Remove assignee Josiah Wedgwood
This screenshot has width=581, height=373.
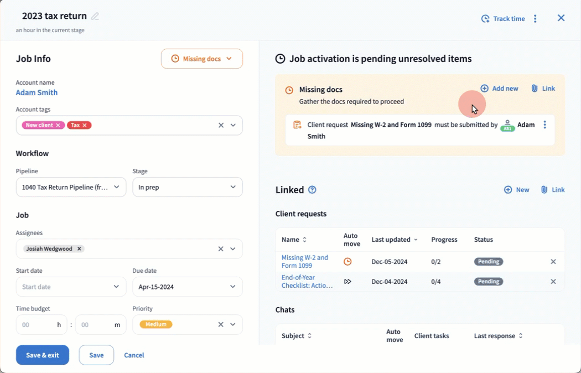tap(80, 249)
